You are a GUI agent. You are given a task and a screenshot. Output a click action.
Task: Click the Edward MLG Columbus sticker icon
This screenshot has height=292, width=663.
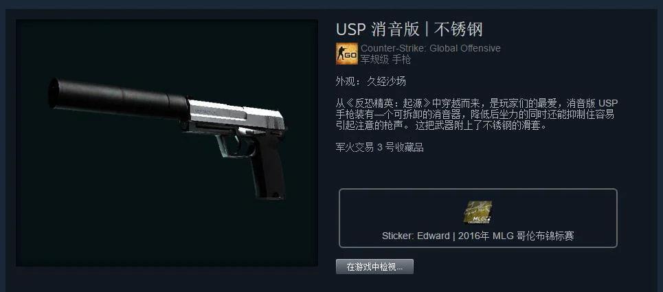pos(477,212)
